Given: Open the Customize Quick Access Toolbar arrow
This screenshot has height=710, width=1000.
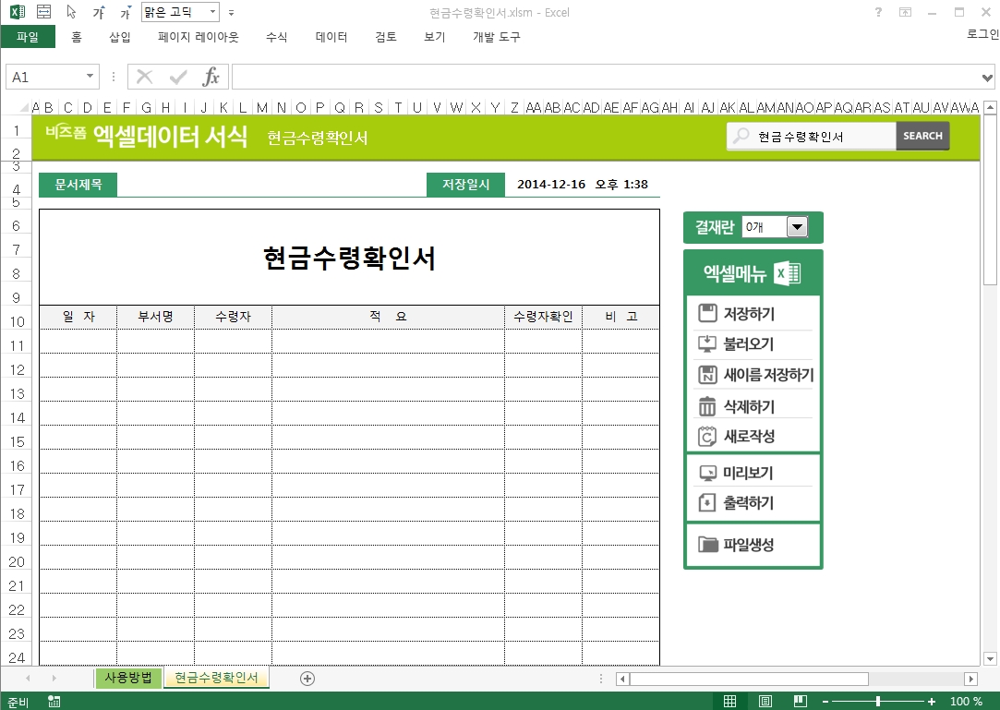Looking at the screenshot, I should 231,13.
